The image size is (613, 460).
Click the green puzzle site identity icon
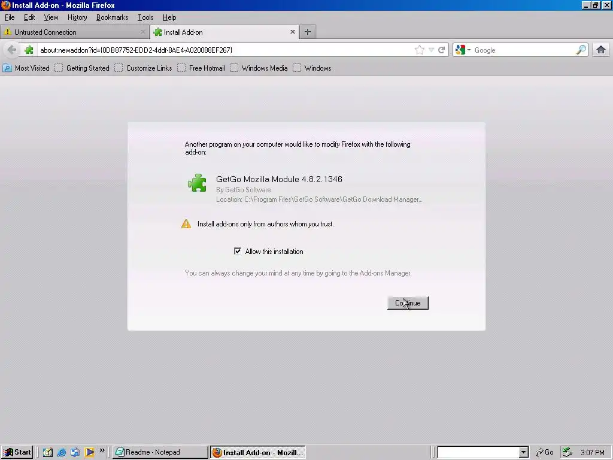click(x=29, y=50)
